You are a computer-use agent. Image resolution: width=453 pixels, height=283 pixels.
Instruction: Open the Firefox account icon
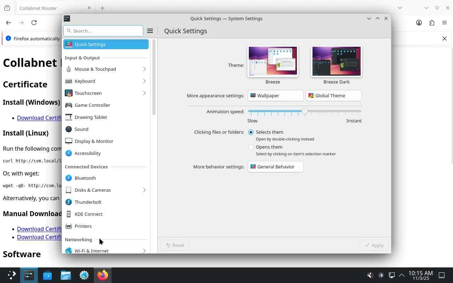click(x=419, y=23)
